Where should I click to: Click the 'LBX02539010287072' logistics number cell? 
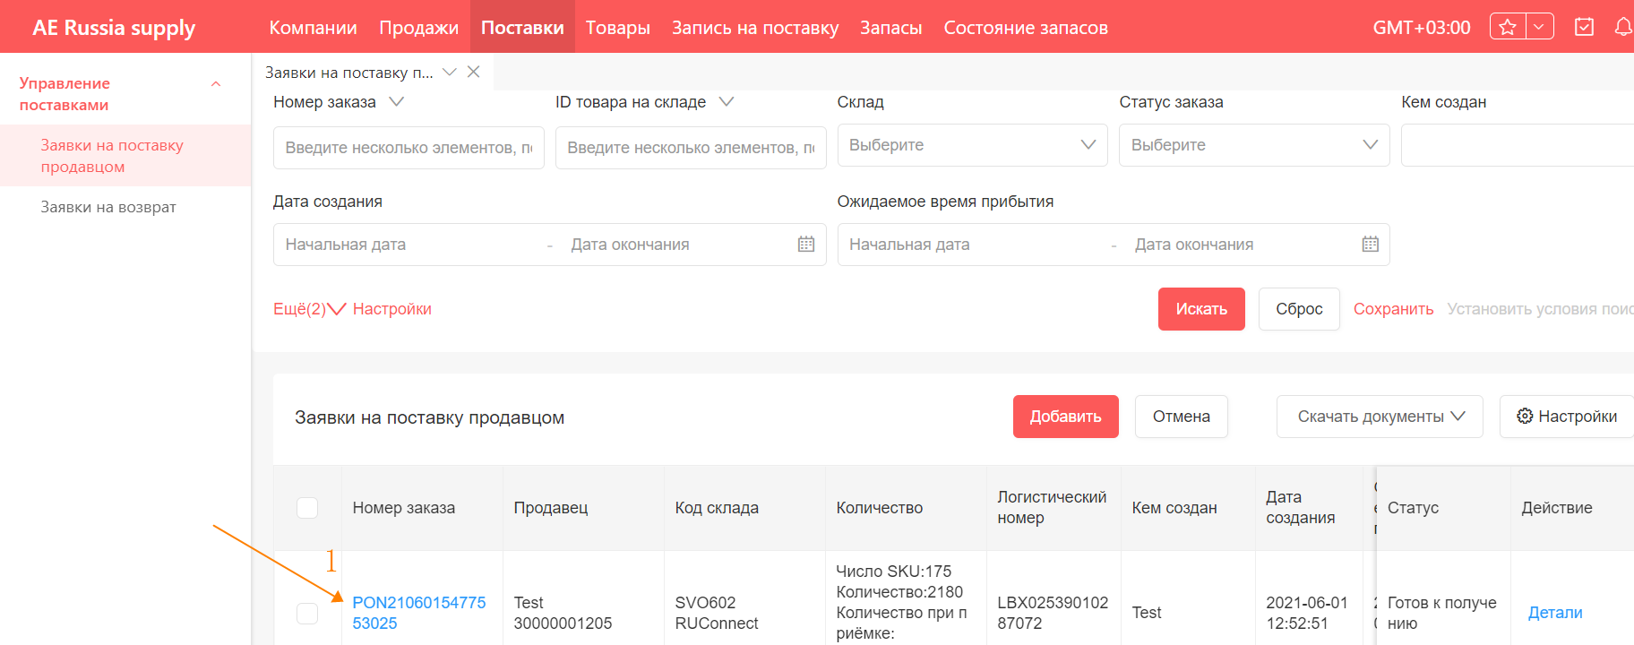[x=1053, y=613]
